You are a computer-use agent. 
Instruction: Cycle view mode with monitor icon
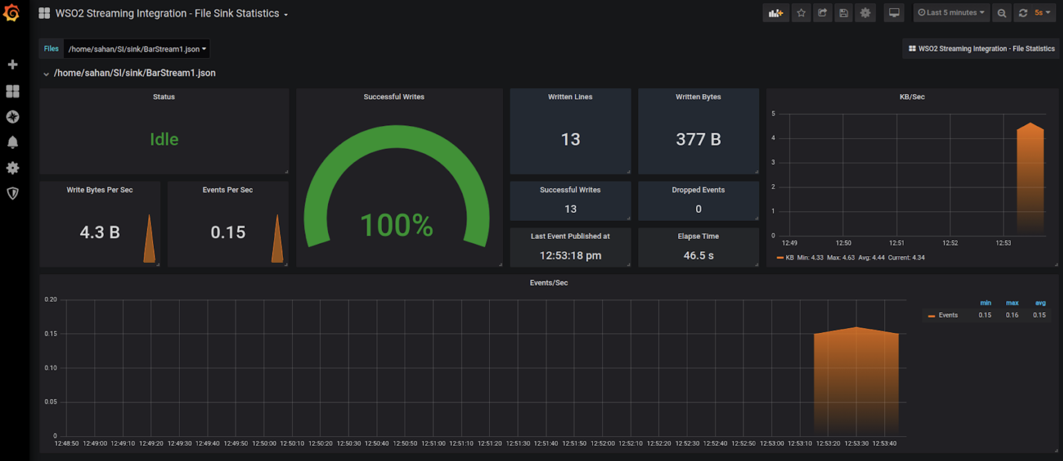pyautogui.click(x=894, y=13)
